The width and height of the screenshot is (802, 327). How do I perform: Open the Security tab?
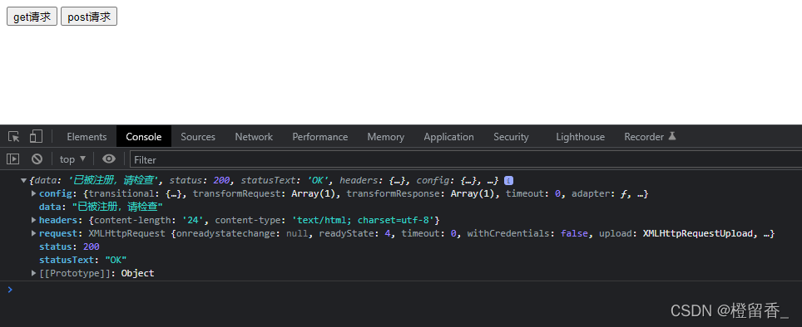(511, 137)
